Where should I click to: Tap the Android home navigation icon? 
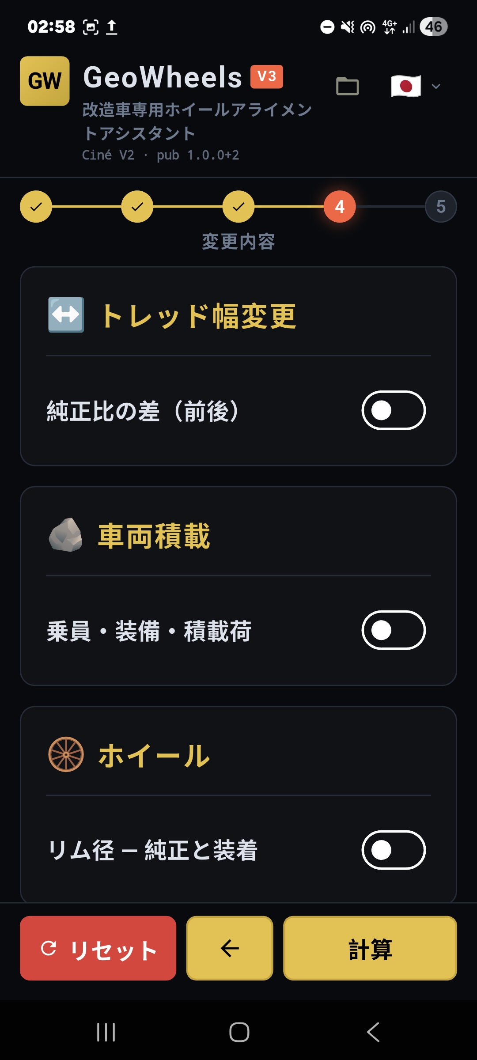pos(239,1032)
